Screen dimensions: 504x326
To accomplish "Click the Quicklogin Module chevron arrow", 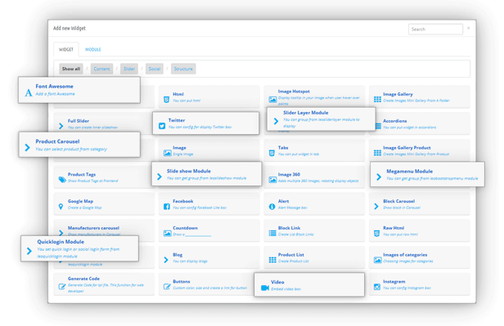I will (29, 251).
